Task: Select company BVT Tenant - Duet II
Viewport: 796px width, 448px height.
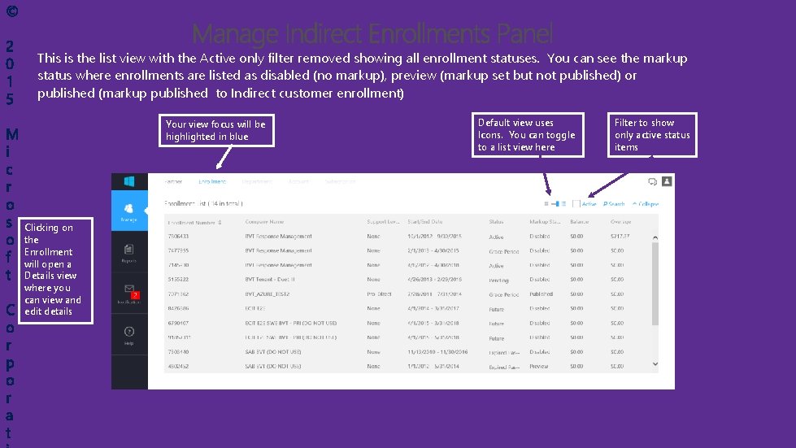Action: point(270,280)
